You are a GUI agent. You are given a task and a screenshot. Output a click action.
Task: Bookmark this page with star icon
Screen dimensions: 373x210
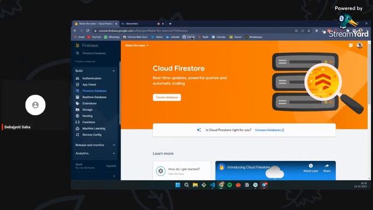tap(309, 31)
